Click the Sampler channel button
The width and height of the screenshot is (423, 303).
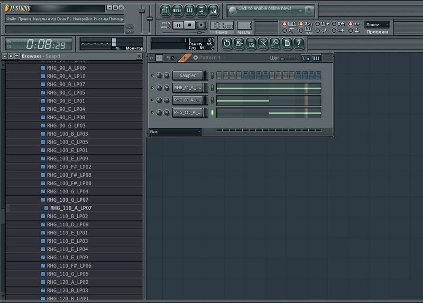tap(187, 75)
